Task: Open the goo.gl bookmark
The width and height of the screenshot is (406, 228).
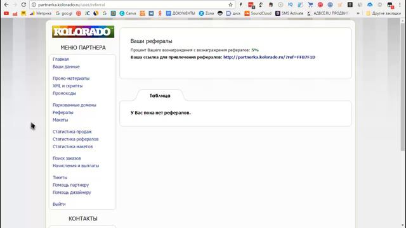Action: tap(64, 13)
